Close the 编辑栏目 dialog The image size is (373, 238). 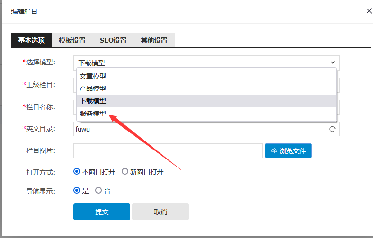pyautogui.click(x=369, y=11)
